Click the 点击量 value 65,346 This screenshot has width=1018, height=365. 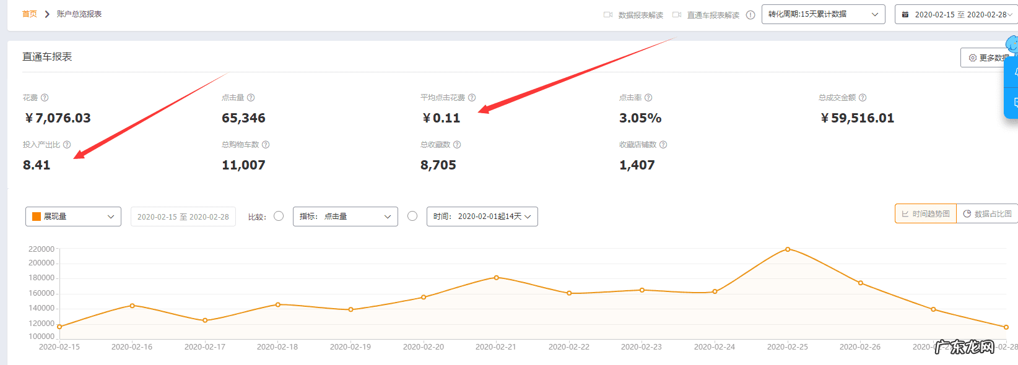pyautogui.click(x=243, y=118)
